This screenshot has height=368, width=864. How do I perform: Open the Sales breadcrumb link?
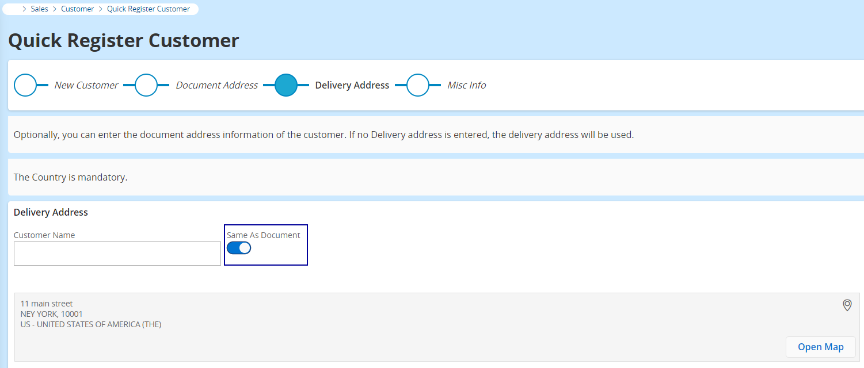point(40,9)
